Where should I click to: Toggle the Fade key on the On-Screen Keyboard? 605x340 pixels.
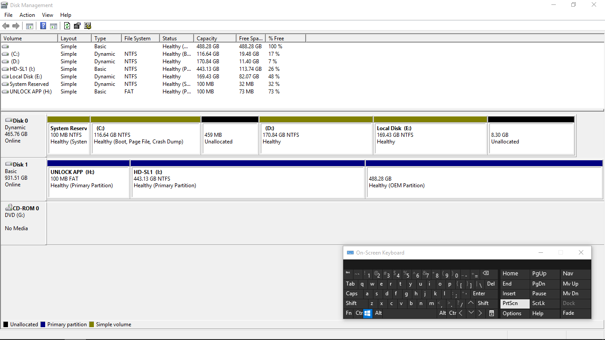pos(576,313)
